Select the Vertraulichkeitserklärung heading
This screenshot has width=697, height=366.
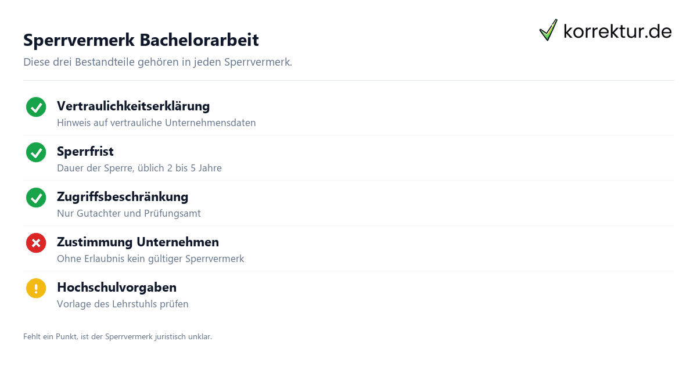(133, 106)
